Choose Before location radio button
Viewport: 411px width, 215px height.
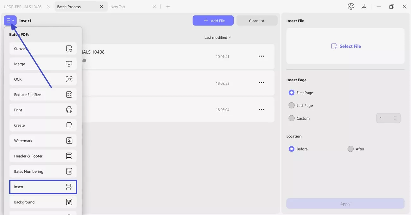point(291,149)
